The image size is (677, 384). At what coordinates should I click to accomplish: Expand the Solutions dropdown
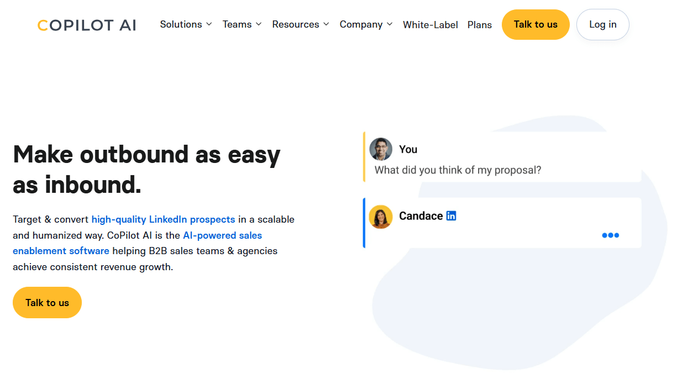point(182,24)
